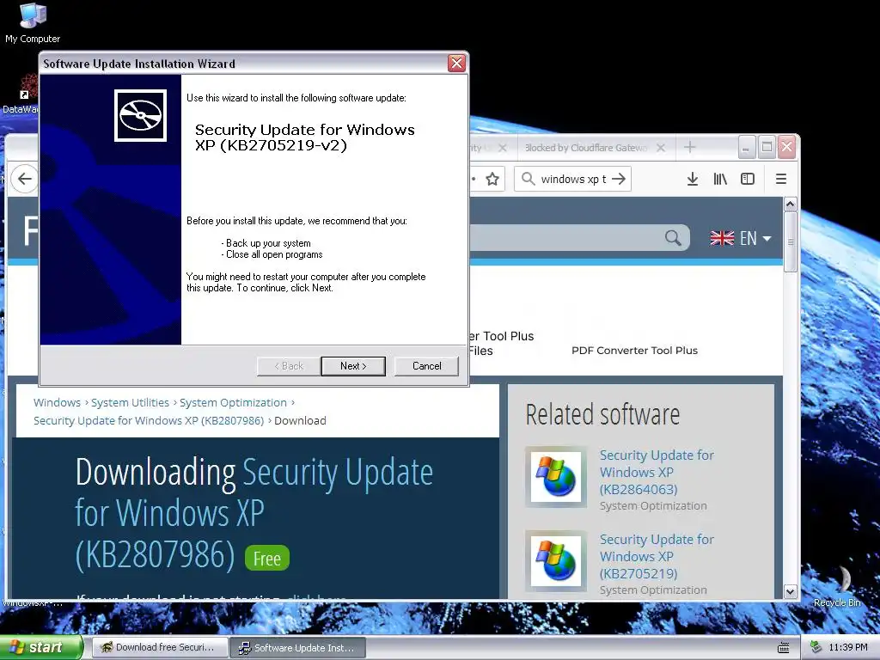
Task: Select the My Computer desktop icon
Action: [33, 22]
